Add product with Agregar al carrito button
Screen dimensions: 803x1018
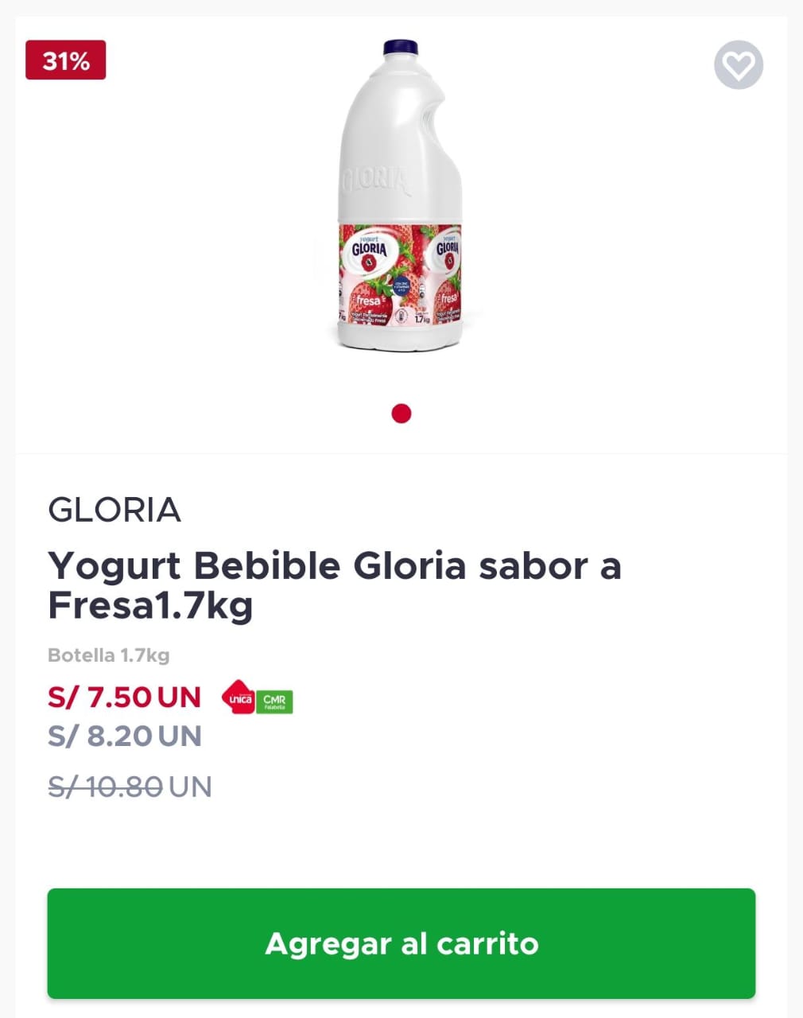tap(401, 944)
